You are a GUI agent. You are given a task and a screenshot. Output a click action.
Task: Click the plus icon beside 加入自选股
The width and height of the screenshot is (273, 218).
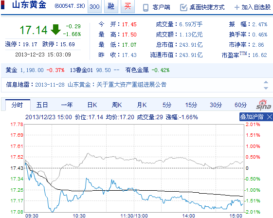tap(237, 7)
